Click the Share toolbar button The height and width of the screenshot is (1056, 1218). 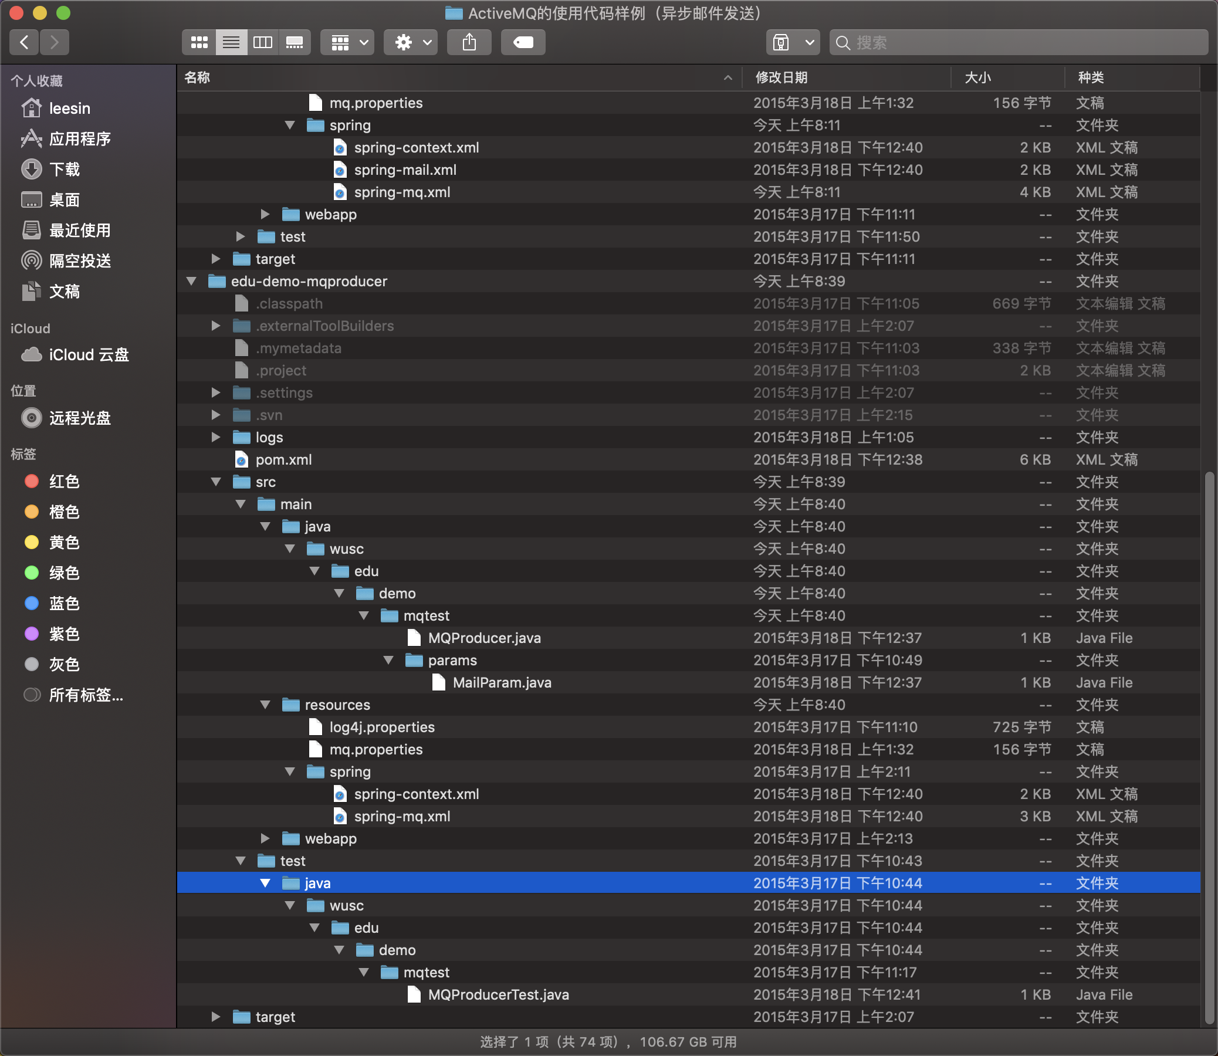click(469, 42)
